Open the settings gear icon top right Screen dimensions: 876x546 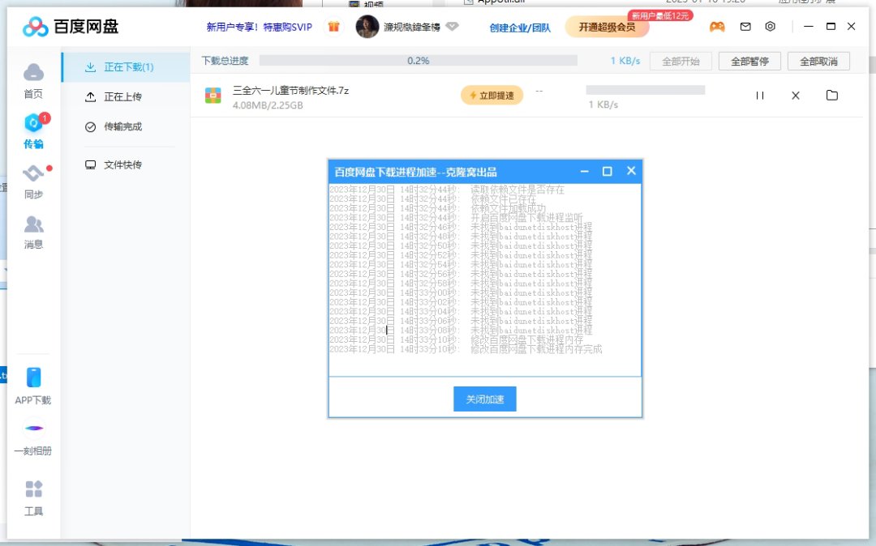click(x=769, y=27)
